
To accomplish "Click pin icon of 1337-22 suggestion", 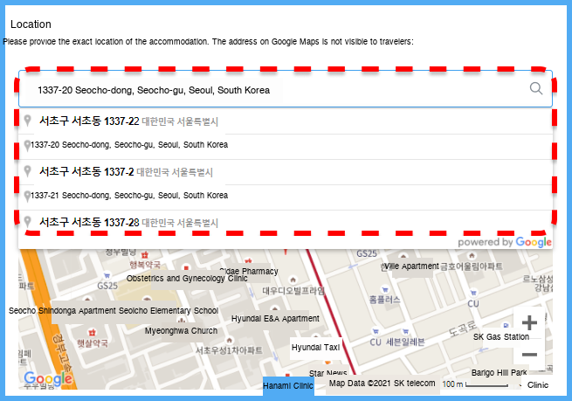I will (x=27, y=121).
